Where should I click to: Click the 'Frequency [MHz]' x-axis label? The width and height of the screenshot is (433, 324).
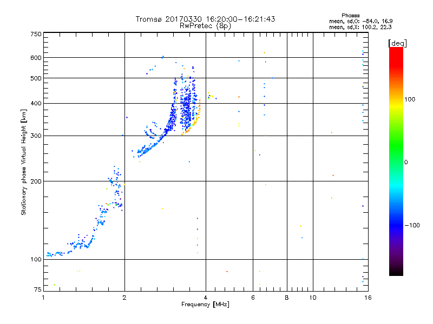click(x=205, y=305)
